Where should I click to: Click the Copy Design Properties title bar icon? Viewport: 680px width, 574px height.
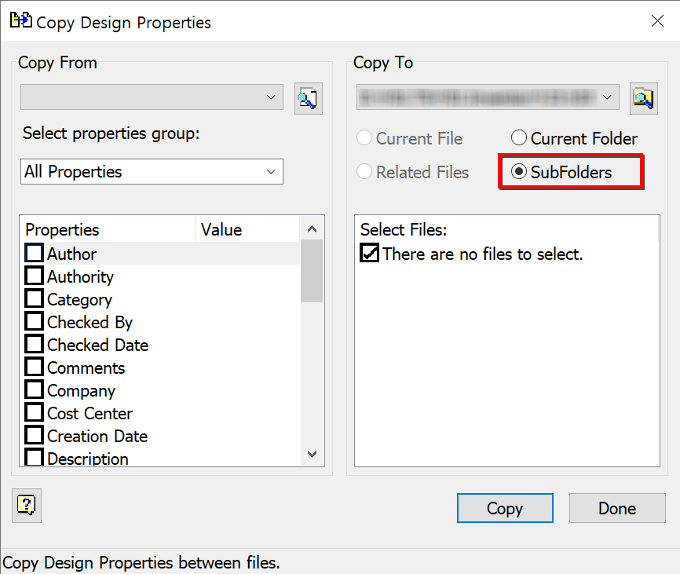[20, 21]
